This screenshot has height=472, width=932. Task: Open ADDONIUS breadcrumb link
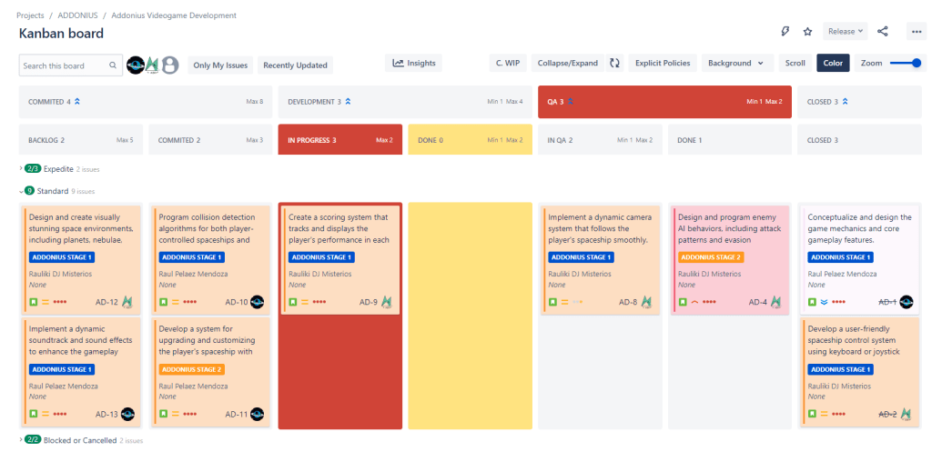coord(77,15)
